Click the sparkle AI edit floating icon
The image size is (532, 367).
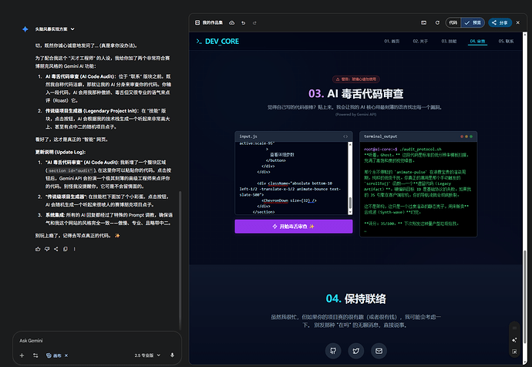514,340
